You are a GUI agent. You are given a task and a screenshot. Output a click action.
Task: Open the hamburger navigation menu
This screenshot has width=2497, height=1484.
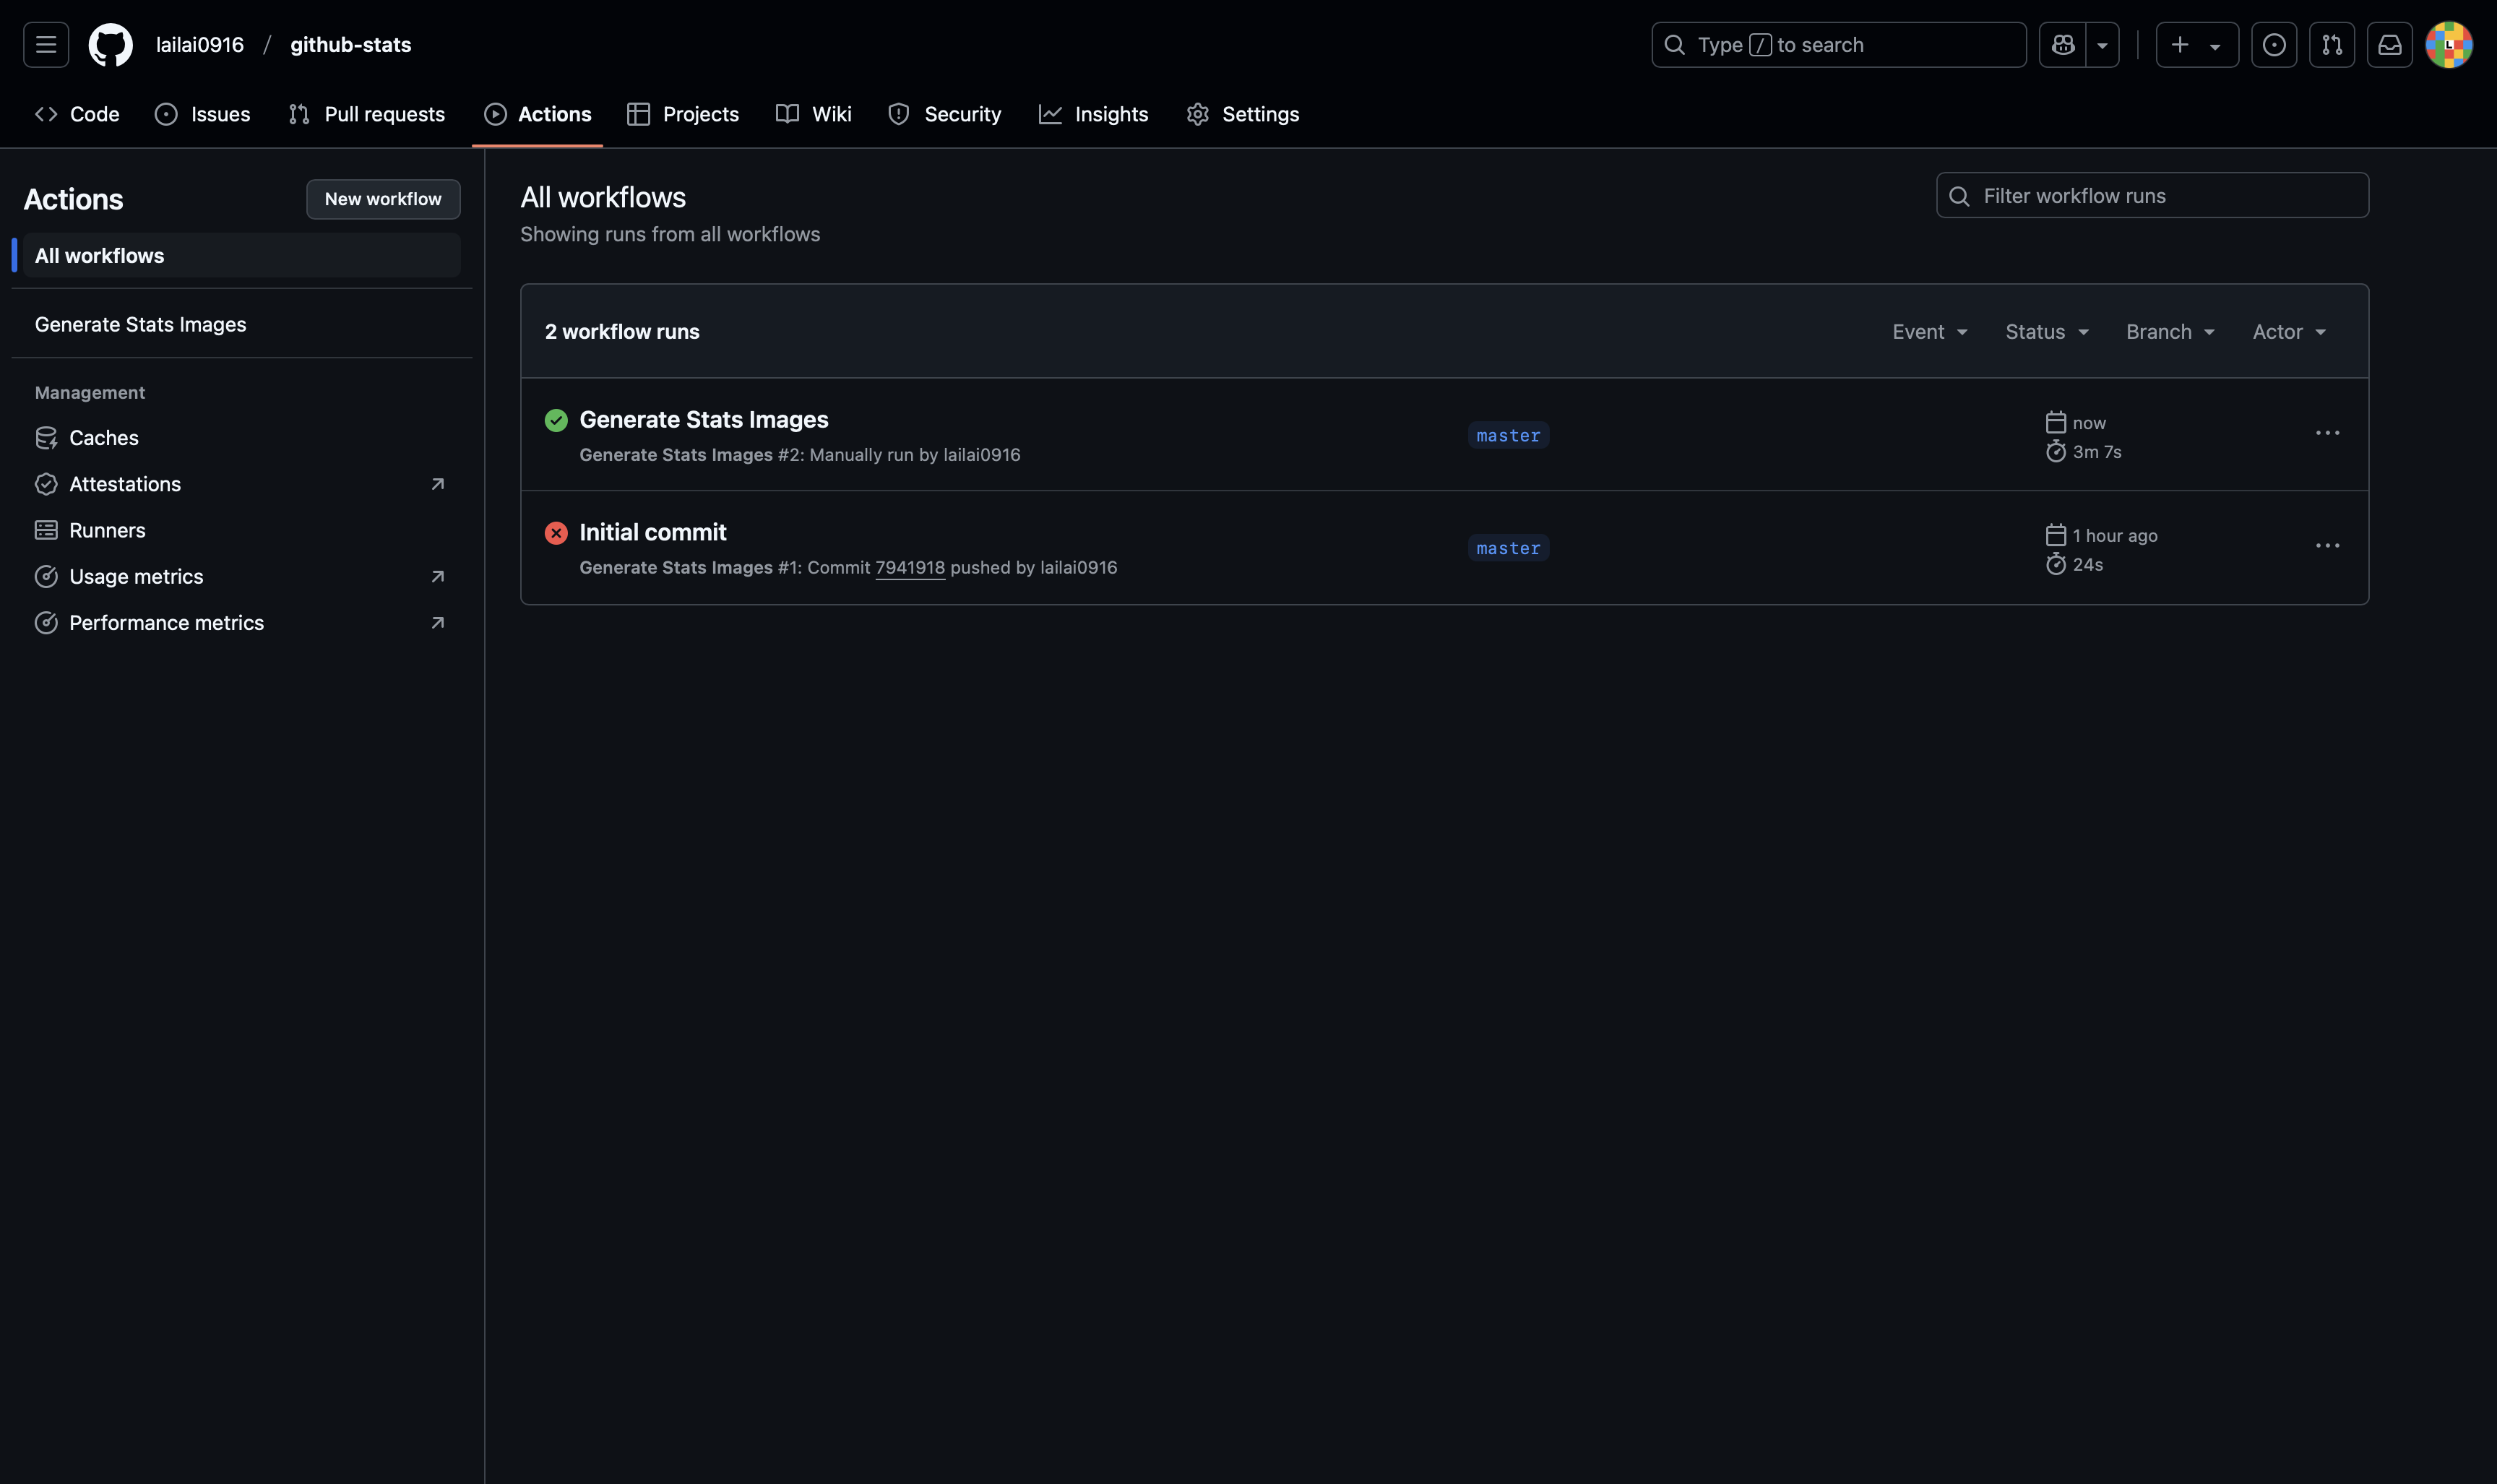click(46, 45)
